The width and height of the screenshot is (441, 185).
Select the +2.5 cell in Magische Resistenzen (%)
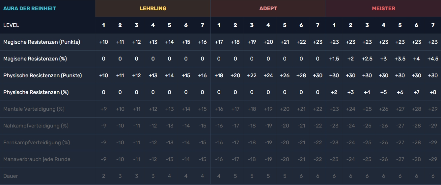[367, 59]
